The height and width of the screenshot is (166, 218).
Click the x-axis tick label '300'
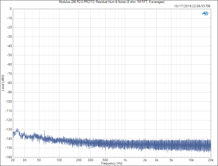90,160
